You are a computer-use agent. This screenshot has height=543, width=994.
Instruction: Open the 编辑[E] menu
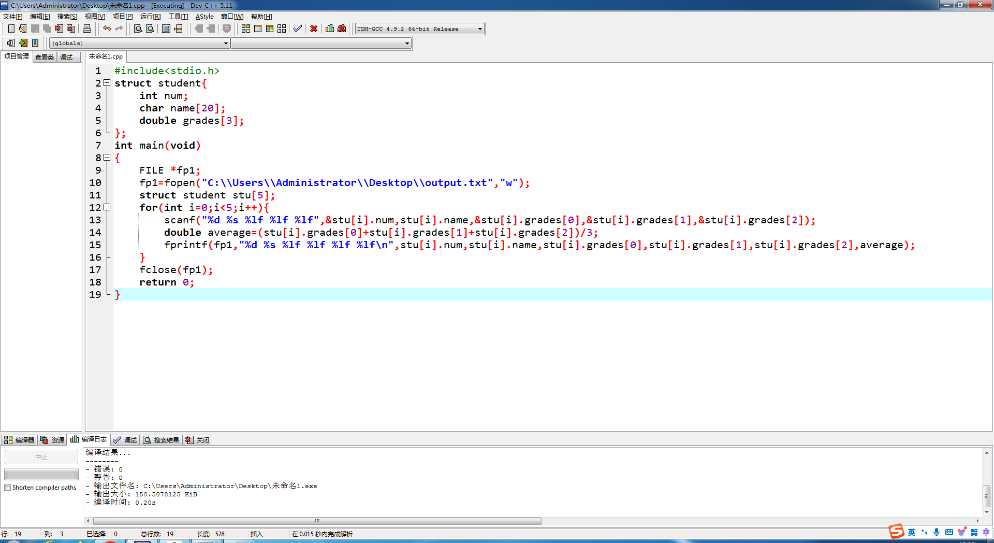(40, 17)
